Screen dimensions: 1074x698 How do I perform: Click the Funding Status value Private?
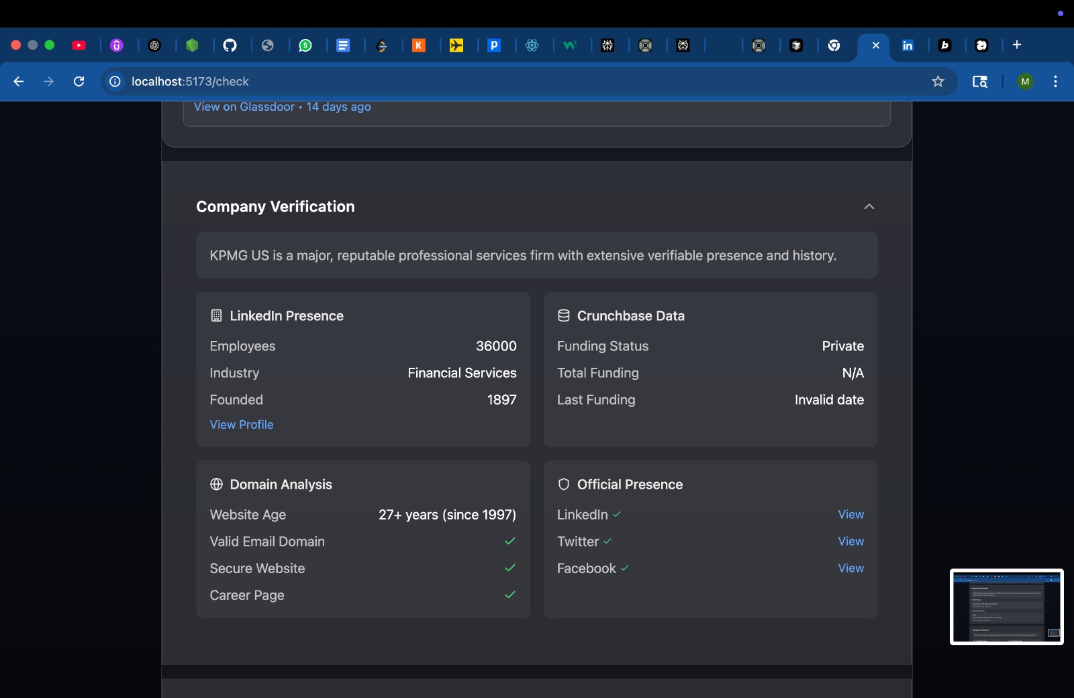coord(843,346)
